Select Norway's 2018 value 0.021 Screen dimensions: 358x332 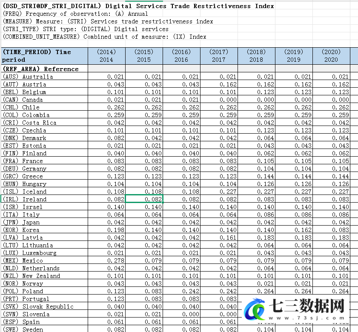[x=256, y=283]
